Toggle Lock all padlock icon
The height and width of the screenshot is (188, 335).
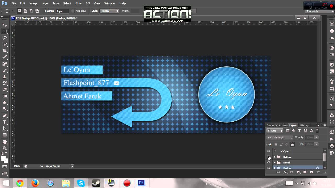point(292,144)
